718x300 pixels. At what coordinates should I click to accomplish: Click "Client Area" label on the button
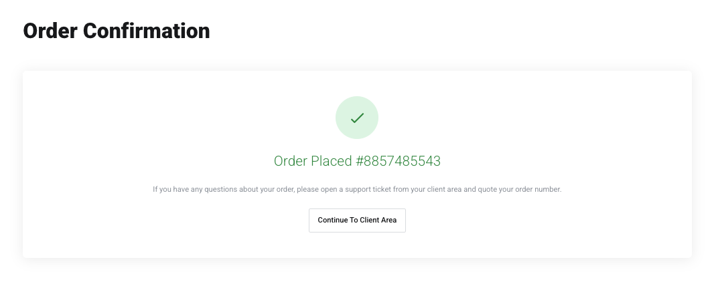coord(378,220)
